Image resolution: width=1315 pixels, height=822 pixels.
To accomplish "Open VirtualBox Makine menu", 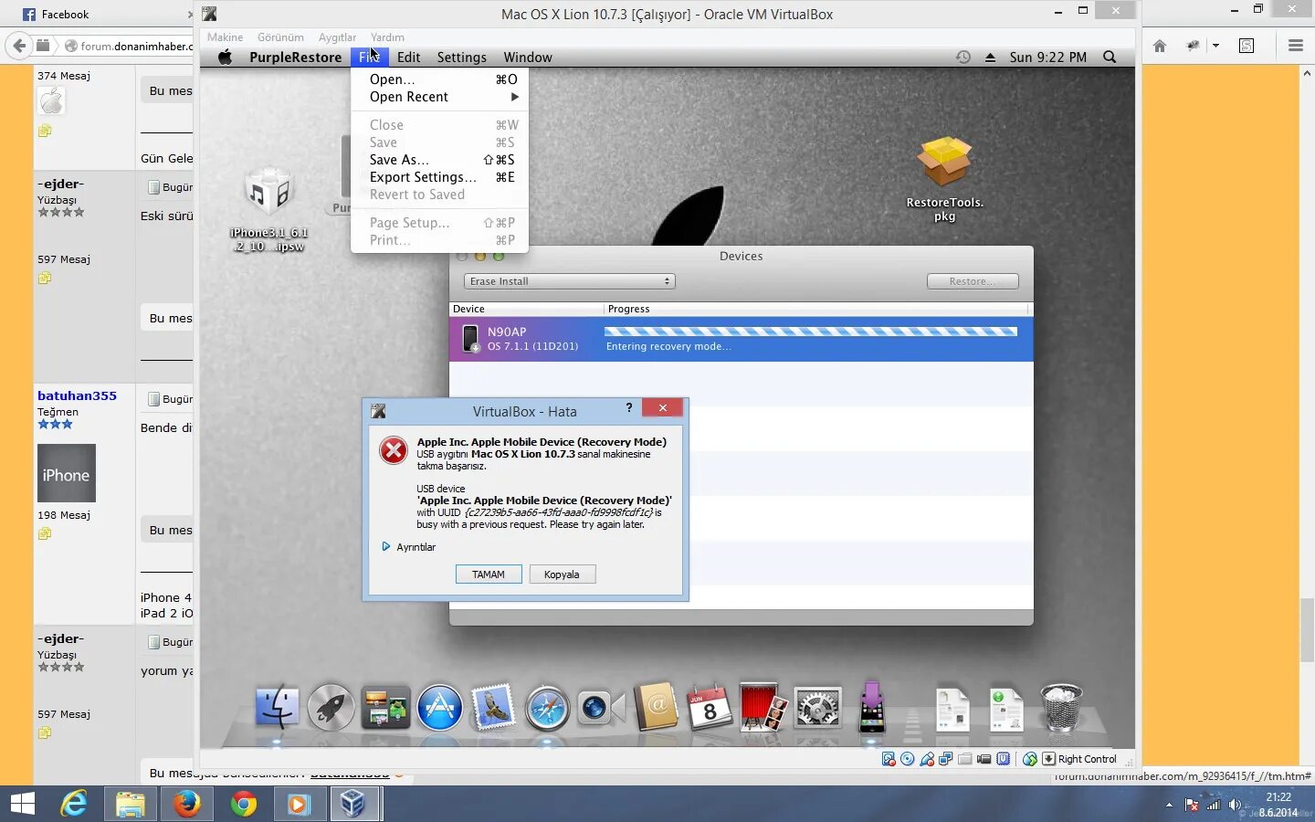I will [225, 37].
